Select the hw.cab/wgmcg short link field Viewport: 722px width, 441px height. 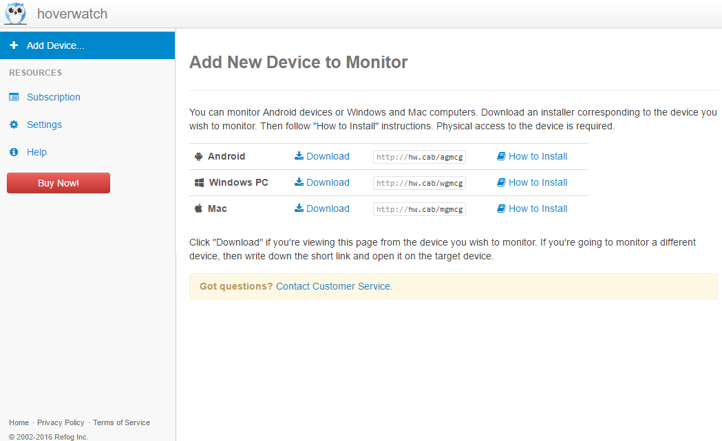[419, 183]
